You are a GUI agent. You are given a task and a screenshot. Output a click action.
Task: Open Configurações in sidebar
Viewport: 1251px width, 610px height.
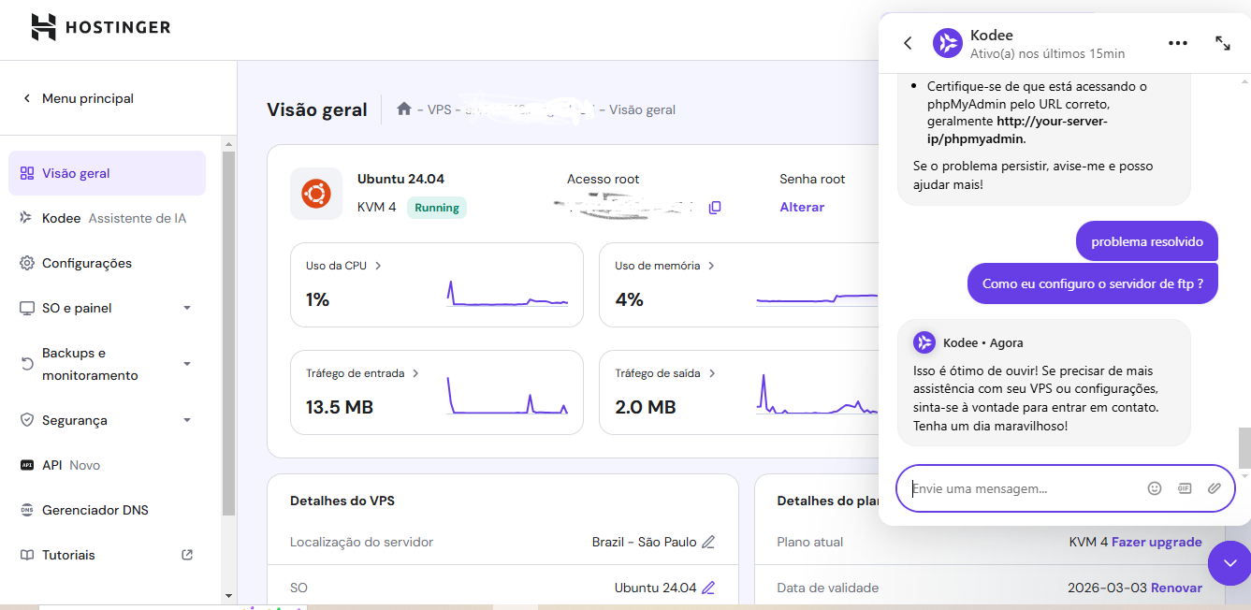click(x=86, y=263)
